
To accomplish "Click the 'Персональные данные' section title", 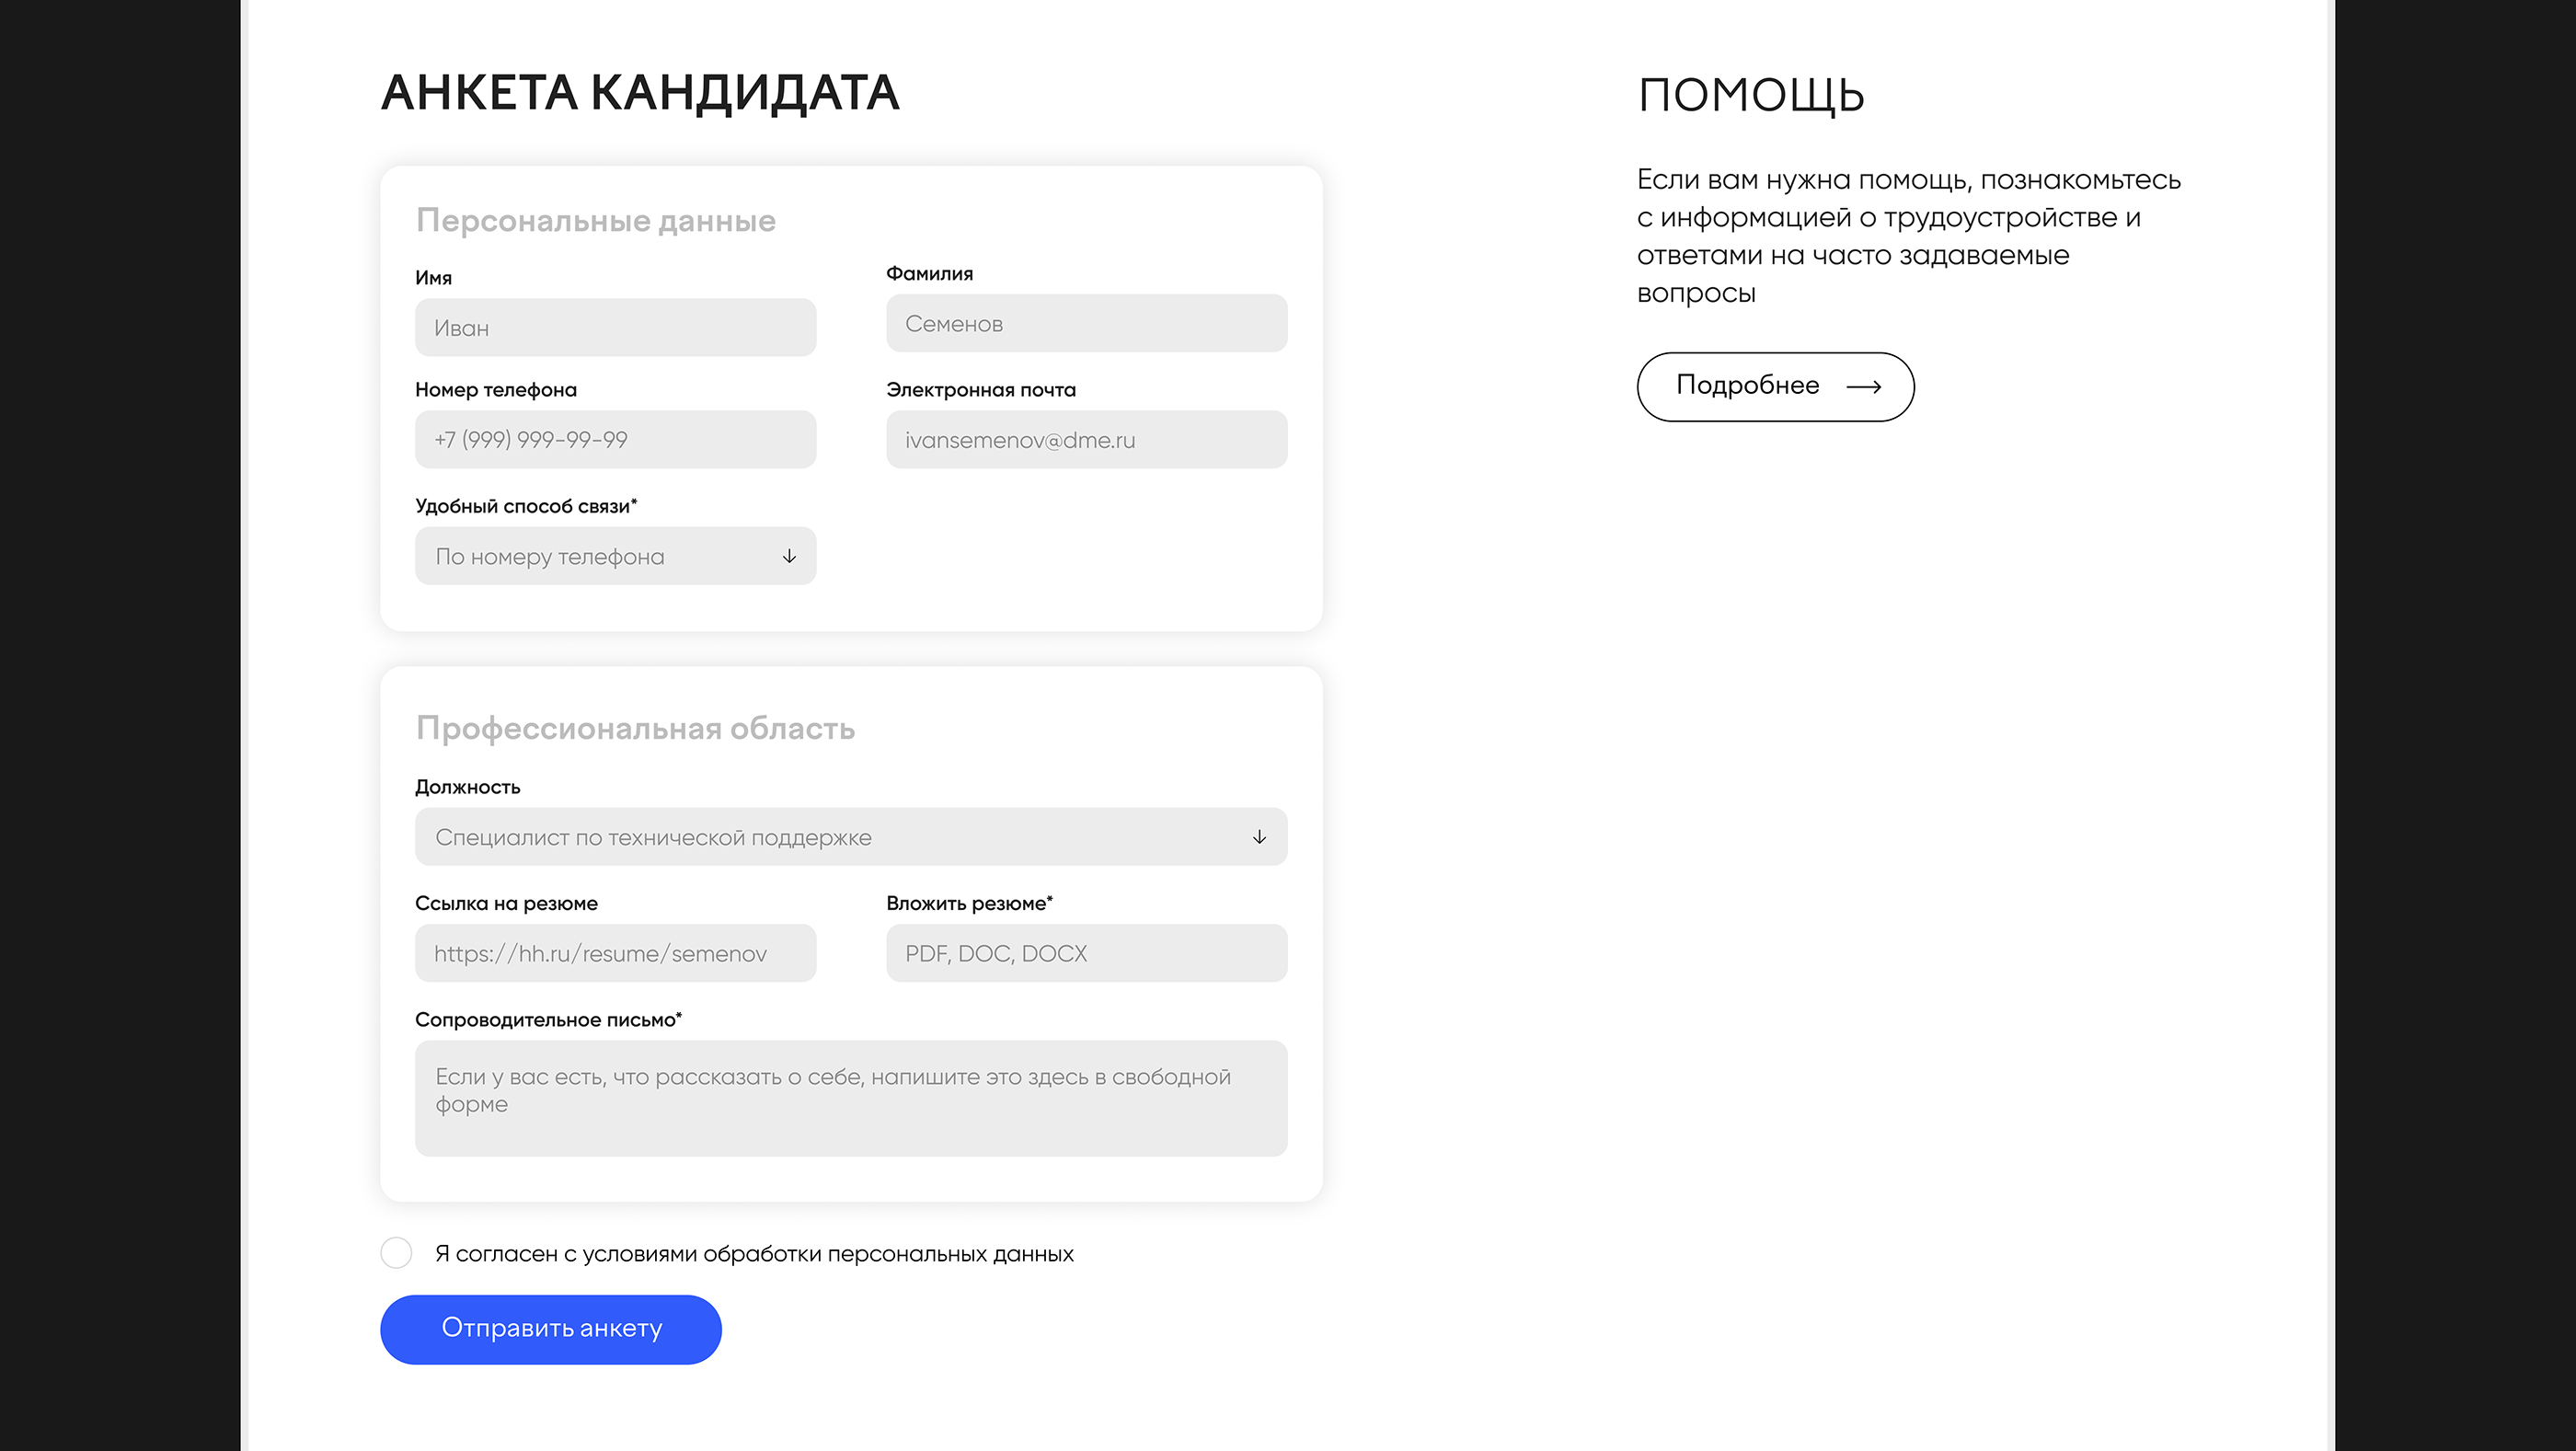I will point(596,221).
